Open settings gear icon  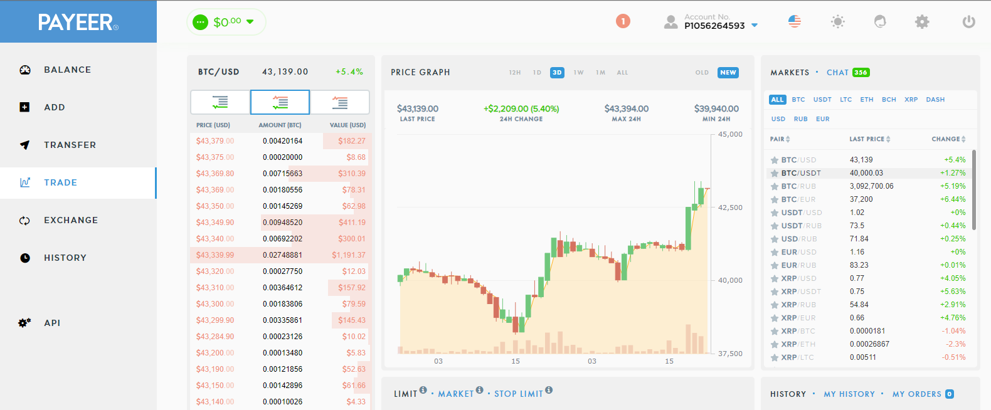tap(922, 22)
